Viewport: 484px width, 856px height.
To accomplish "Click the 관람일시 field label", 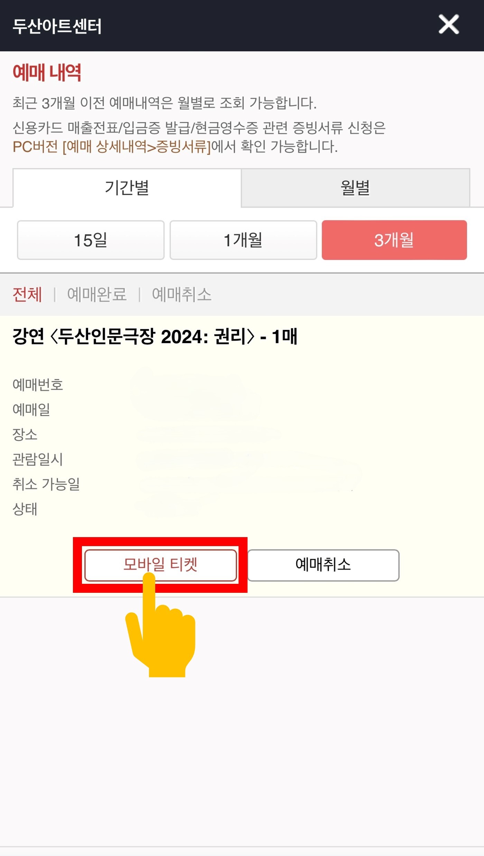I will coord(38,459).
